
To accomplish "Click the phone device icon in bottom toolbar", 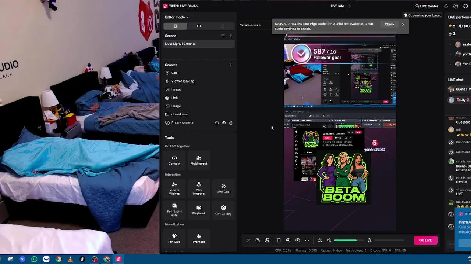I will (279, 241).
